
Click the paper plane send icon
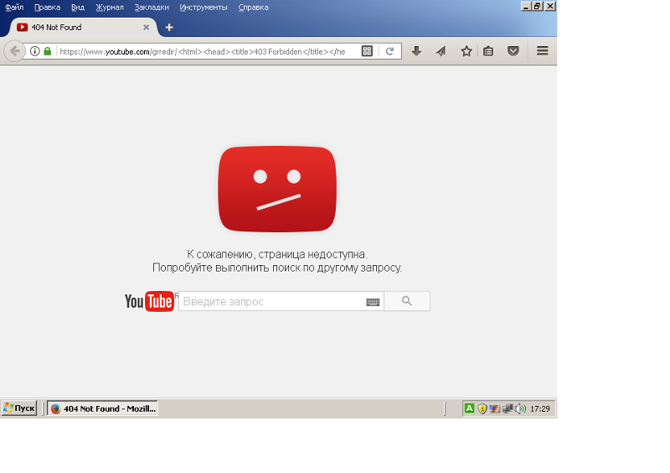click(441, 51)
